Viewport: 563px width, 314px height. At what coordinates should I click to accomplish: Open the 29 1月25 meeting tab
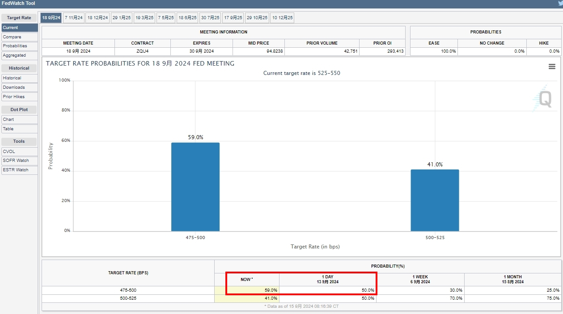[x=122, y=18]
